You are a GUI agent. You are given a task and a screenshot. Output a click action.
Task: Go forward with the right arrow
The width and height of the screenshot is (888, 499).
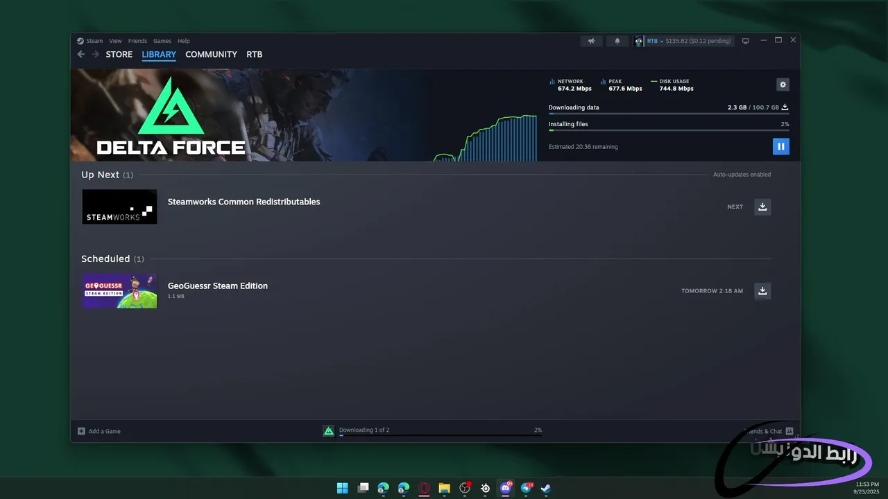tap(94, 54)
